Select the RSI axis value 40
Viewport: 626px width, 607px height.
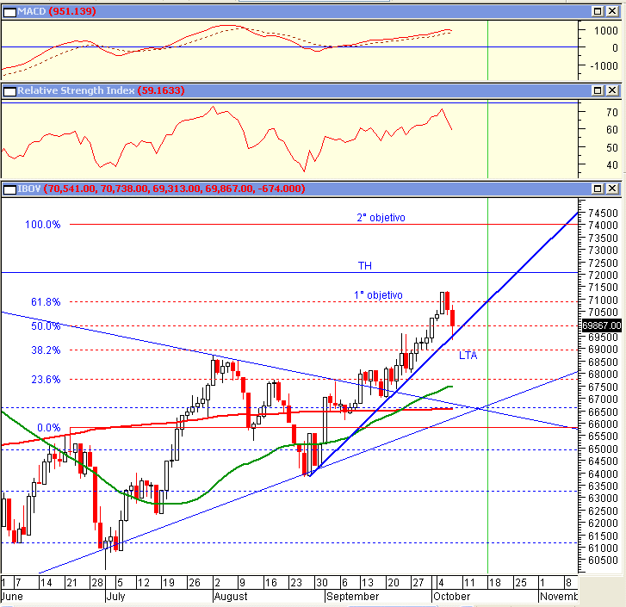[611, 164]
